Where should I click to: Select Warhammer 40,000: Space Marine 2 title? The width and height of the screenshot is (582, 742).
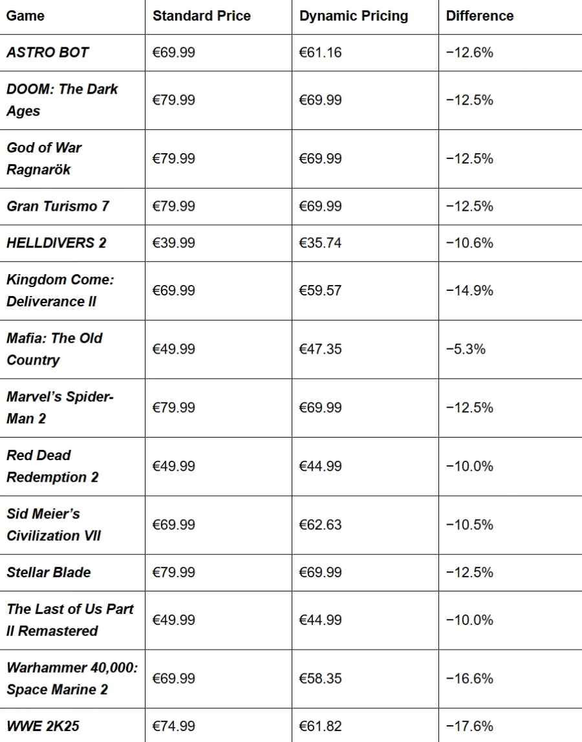click(72, 678)
